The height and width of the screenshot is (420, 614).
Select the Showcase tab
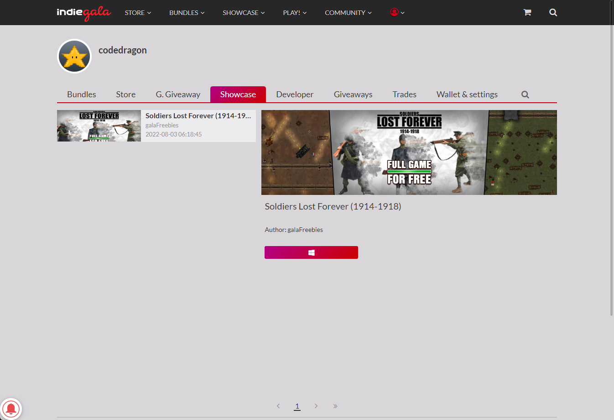[238, 94]
